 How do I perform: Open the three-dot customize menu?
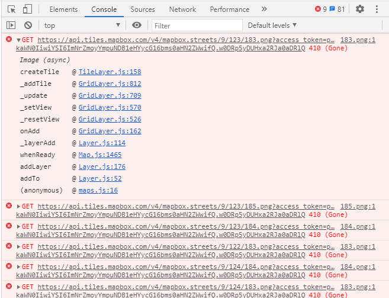(x=377, y=9)
